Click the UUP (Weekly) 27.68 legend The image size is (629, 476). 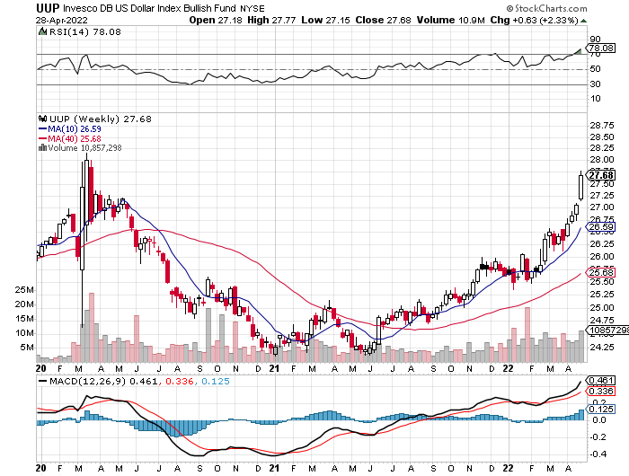coord(101,119)
